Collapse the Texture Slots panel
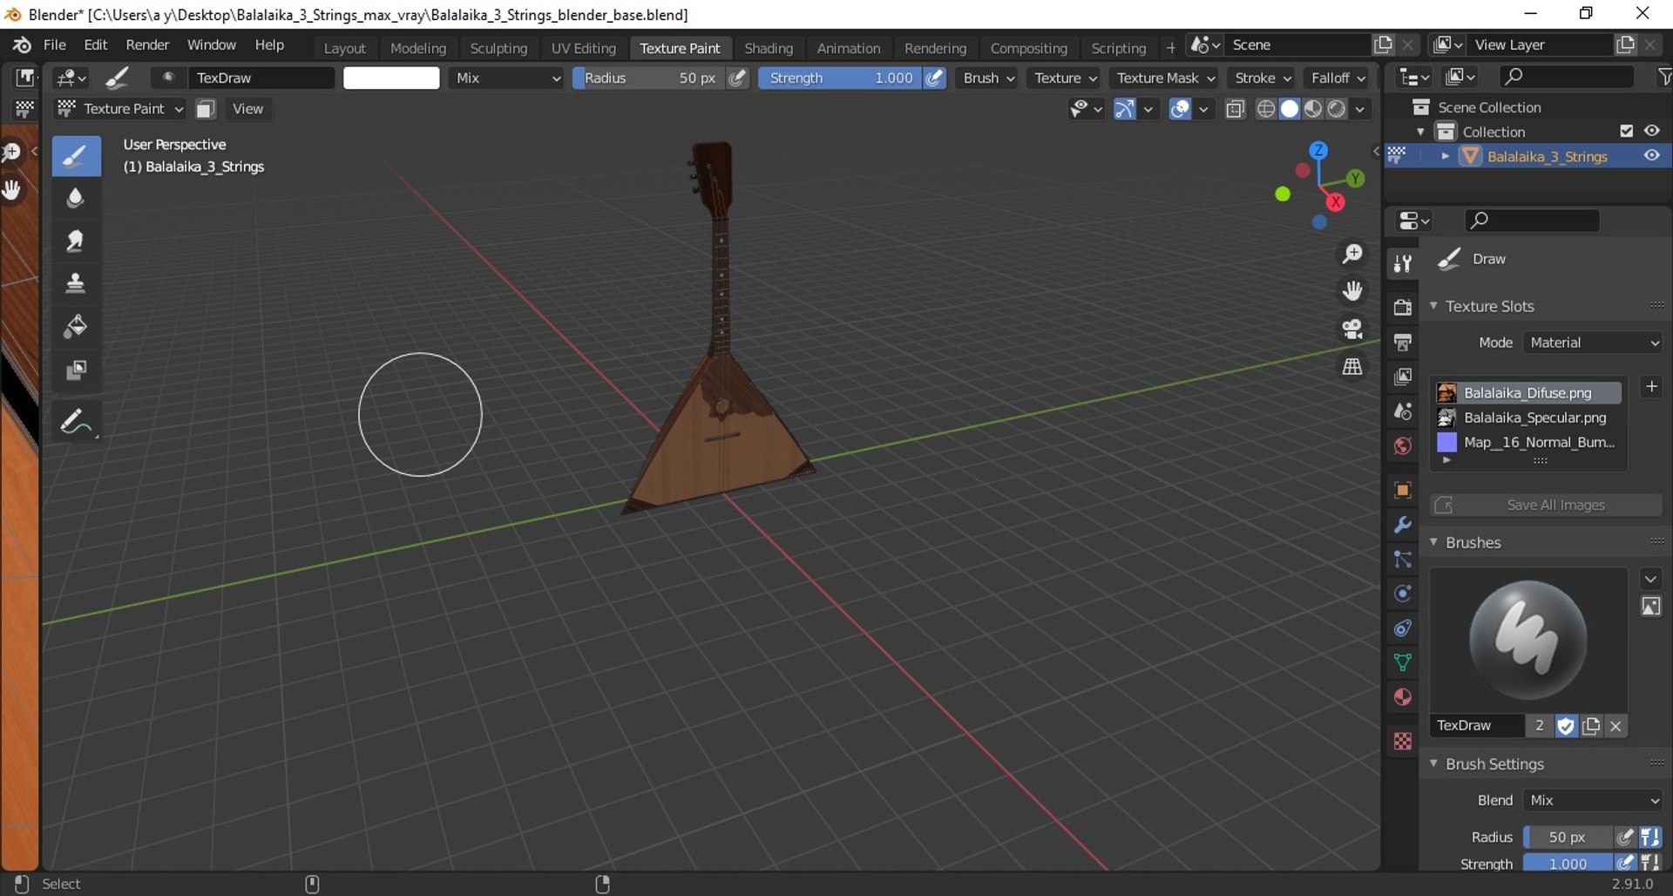Image resolution: width=1673 pixels, height=896 pixels. (1434, 306)
